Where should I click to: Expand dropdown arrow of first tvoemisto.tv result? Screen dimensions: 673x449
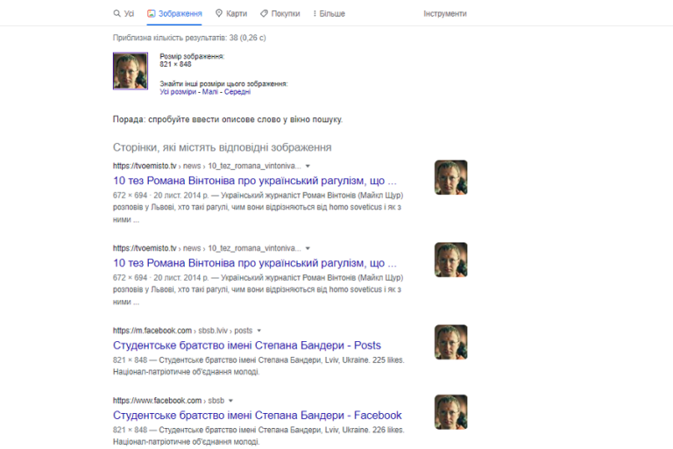point(308,166)
